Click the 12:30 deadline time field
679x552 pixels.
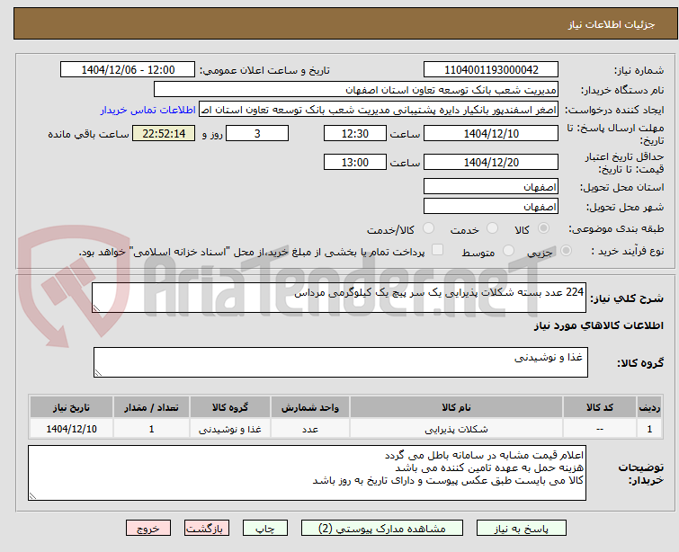point(355,133)
